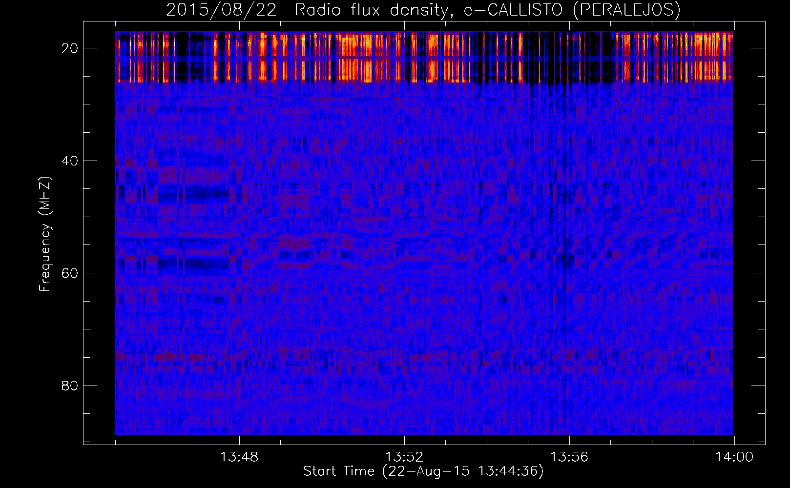This screenshot has width=790, height=488.
Task: Click the plot title '2015/08/22 Radio flux density'
Action: coord(423,10)
